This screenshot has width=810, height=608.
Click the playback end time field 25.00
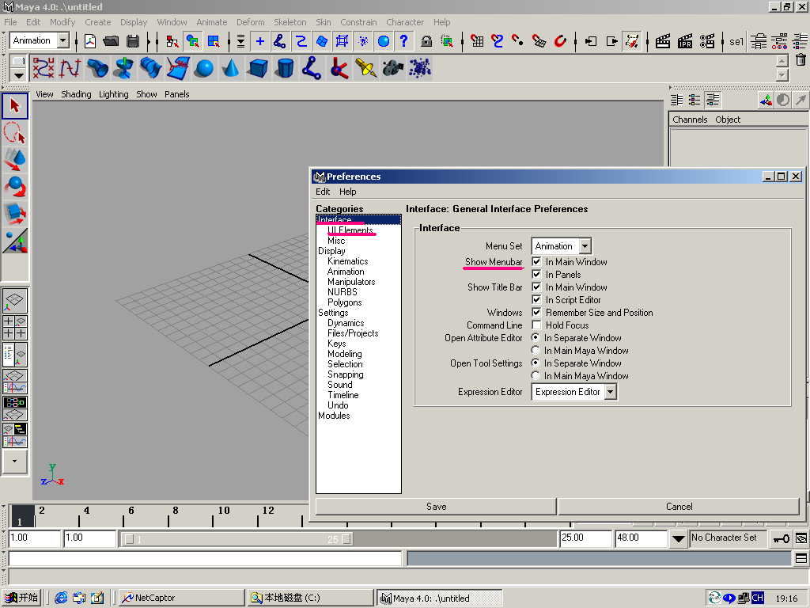click(585, 538)
